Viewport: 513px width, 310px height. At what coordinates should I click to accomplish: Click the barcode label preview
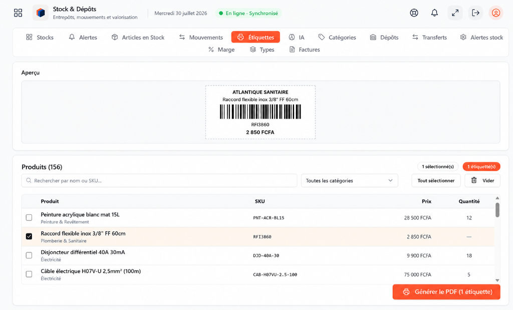[x=261, y=112]
